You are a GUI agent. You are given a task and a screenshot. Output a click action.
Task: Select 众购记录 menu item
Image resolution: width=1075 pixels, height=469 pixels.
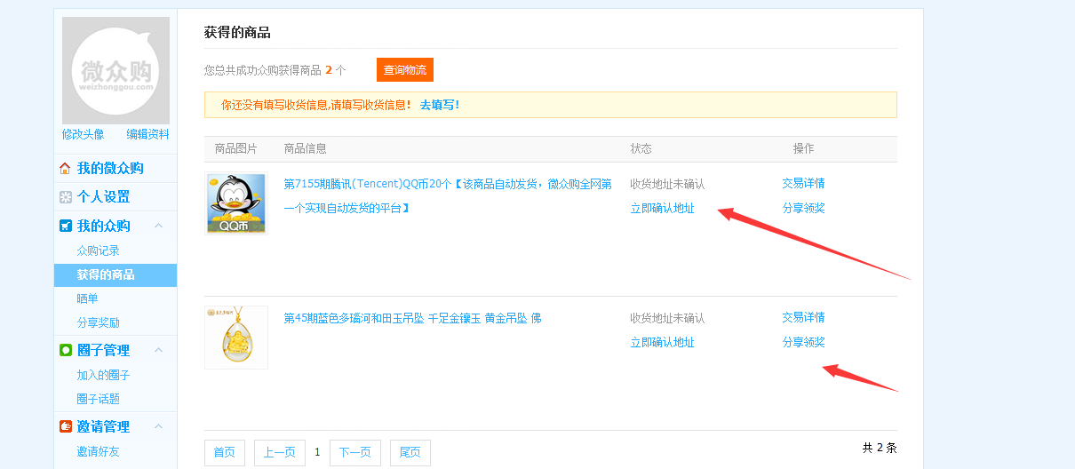(98, 250)
